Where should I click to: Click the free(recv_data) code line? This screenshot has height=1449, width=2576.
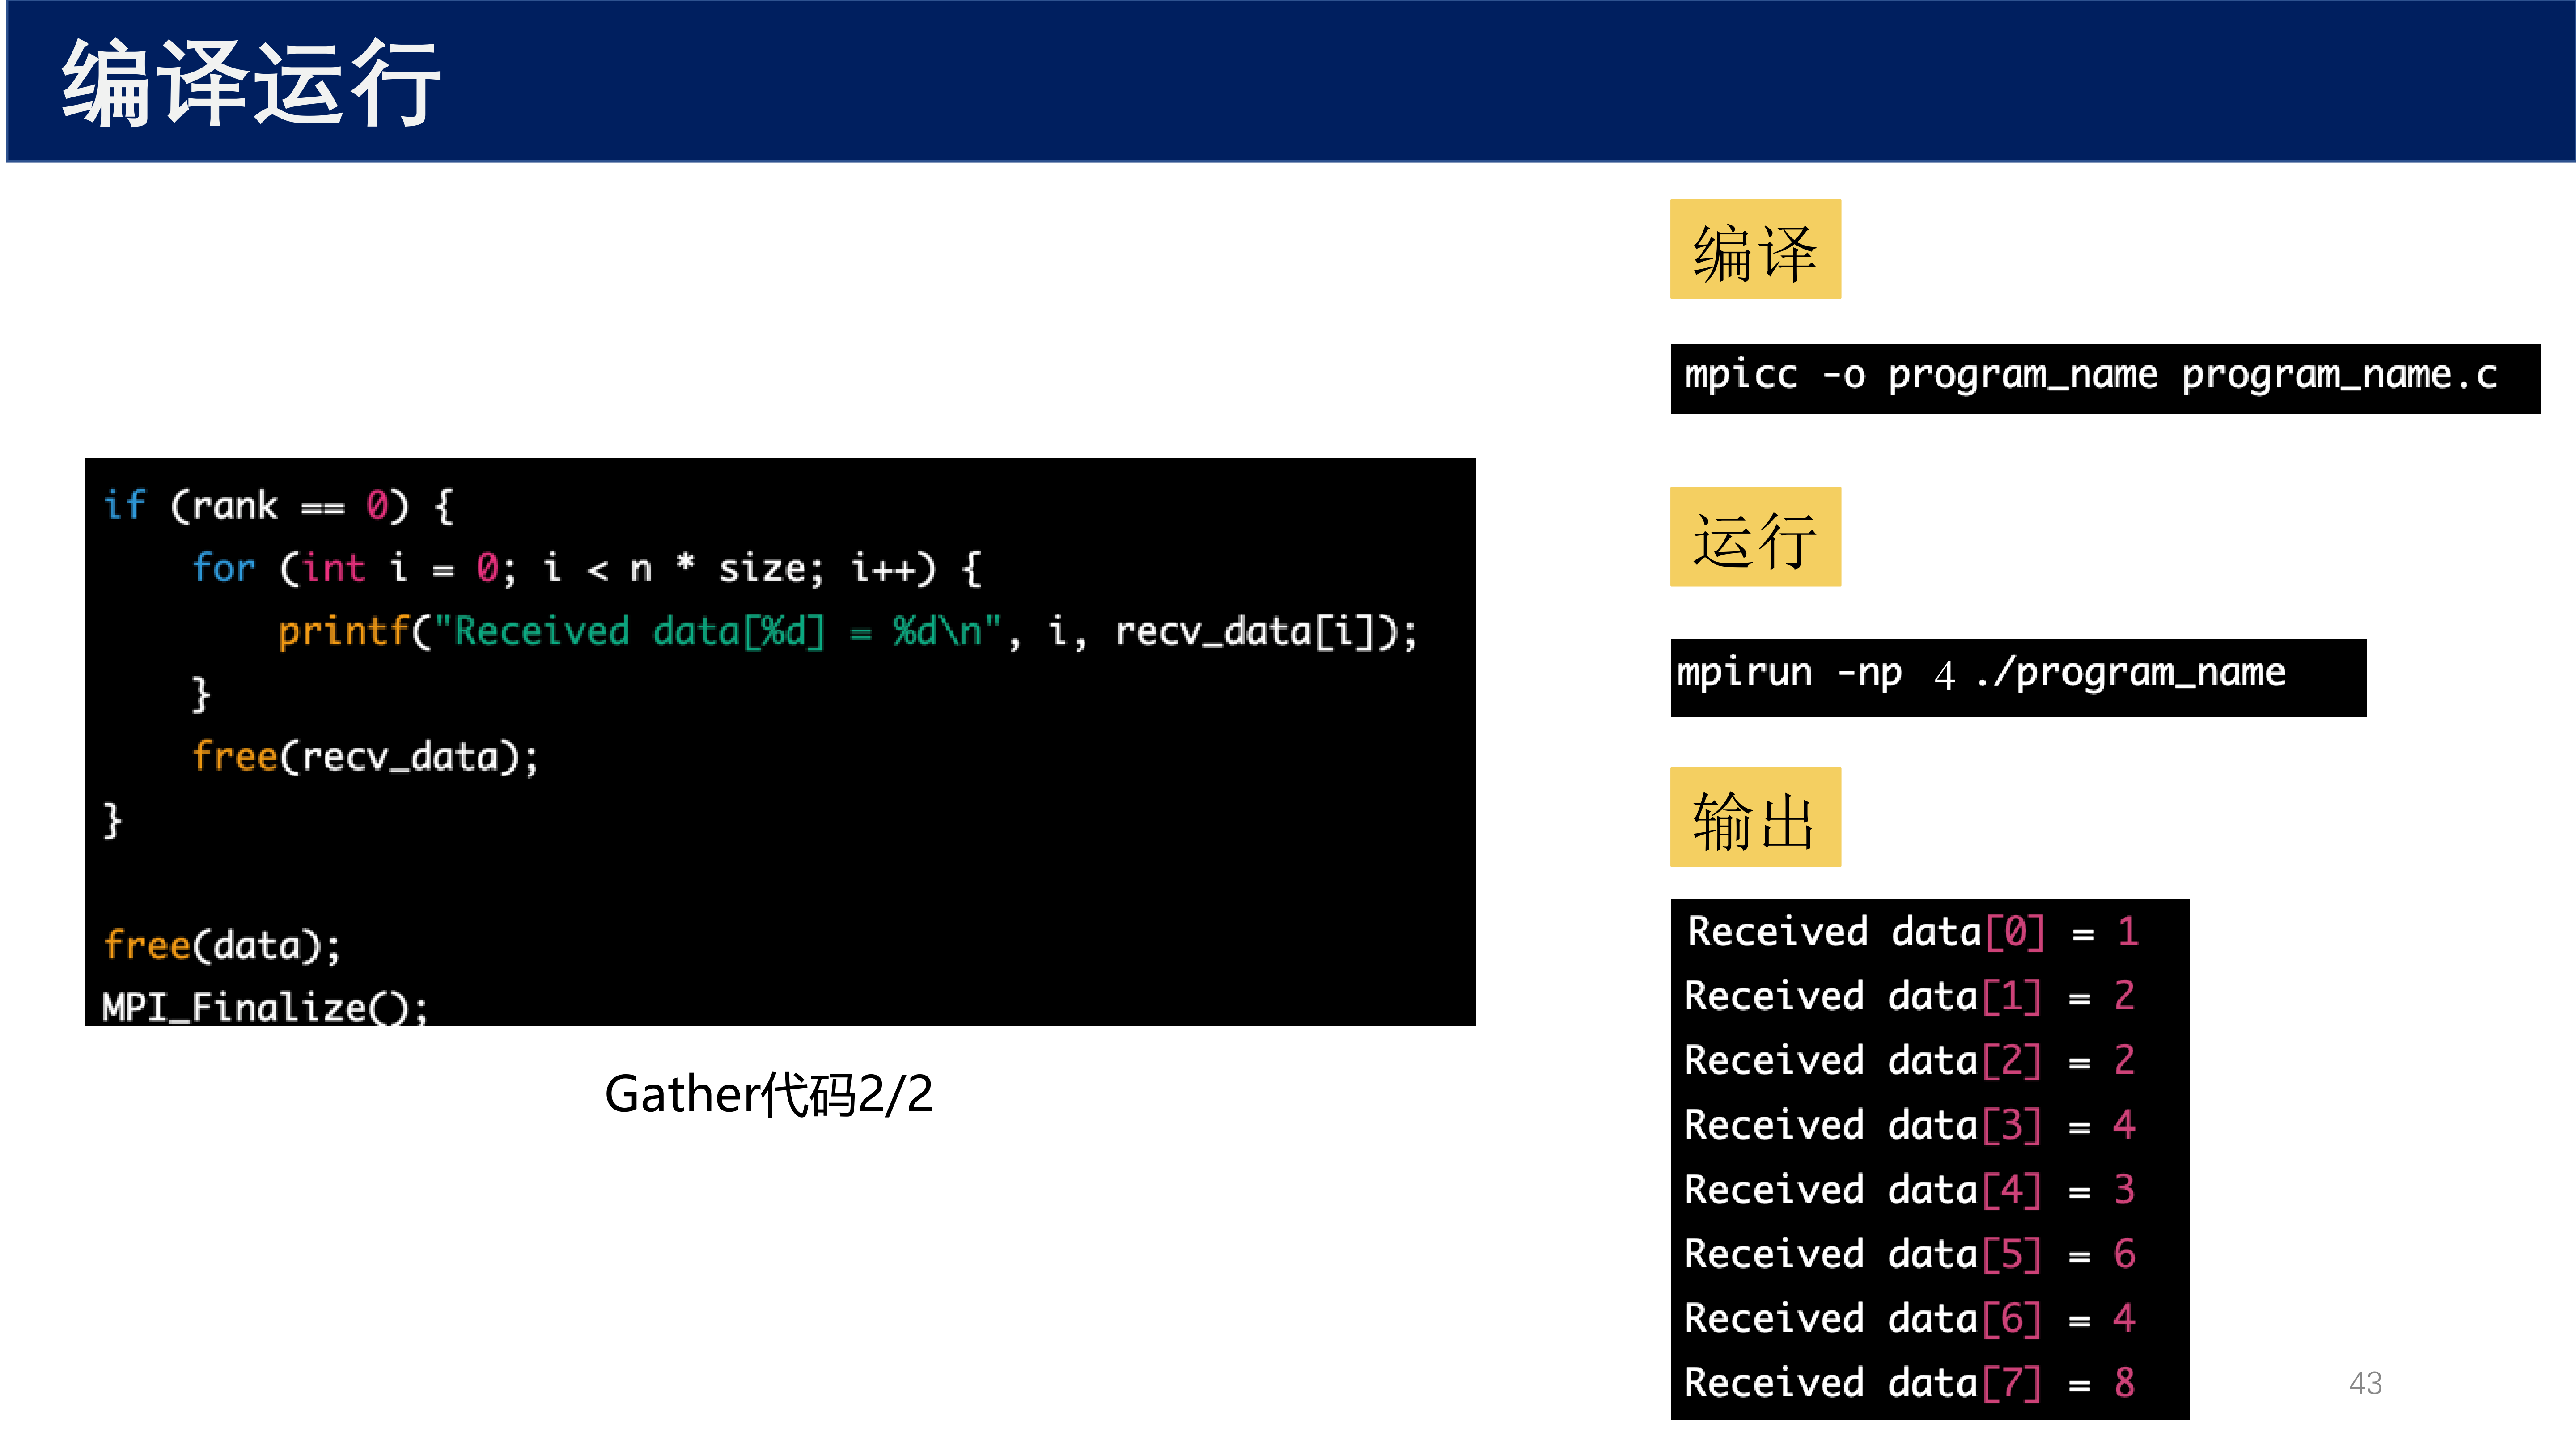(365, 757)
